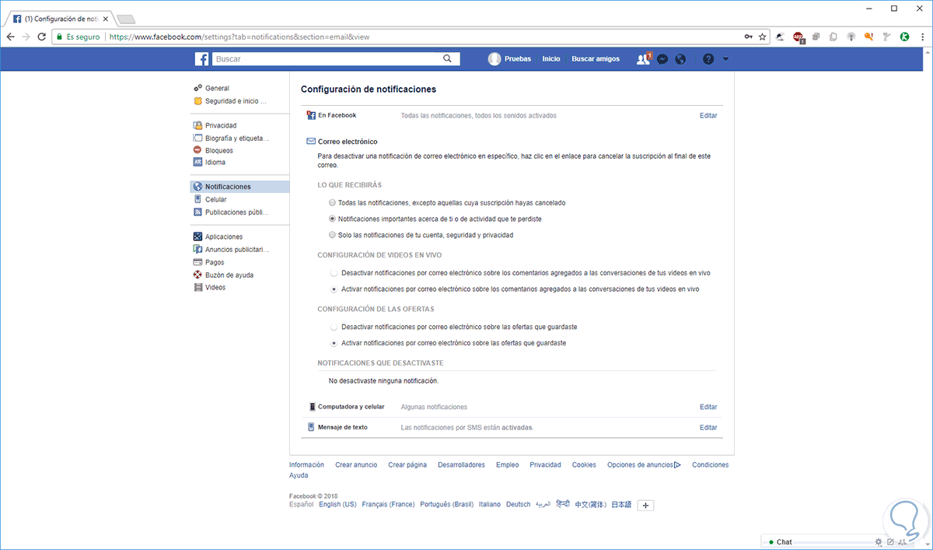
Task: Switch language to Français (France)
Action: click(x=388, y=504)
